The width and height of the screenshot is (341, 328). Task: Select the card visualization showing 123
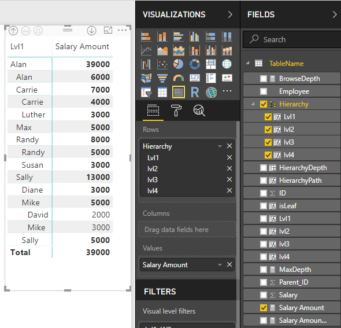tap(195, 78)
